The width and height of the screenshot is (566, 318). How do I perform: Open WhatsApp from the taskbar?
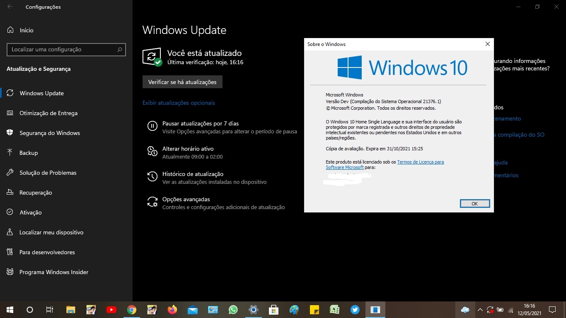(233, 310)
